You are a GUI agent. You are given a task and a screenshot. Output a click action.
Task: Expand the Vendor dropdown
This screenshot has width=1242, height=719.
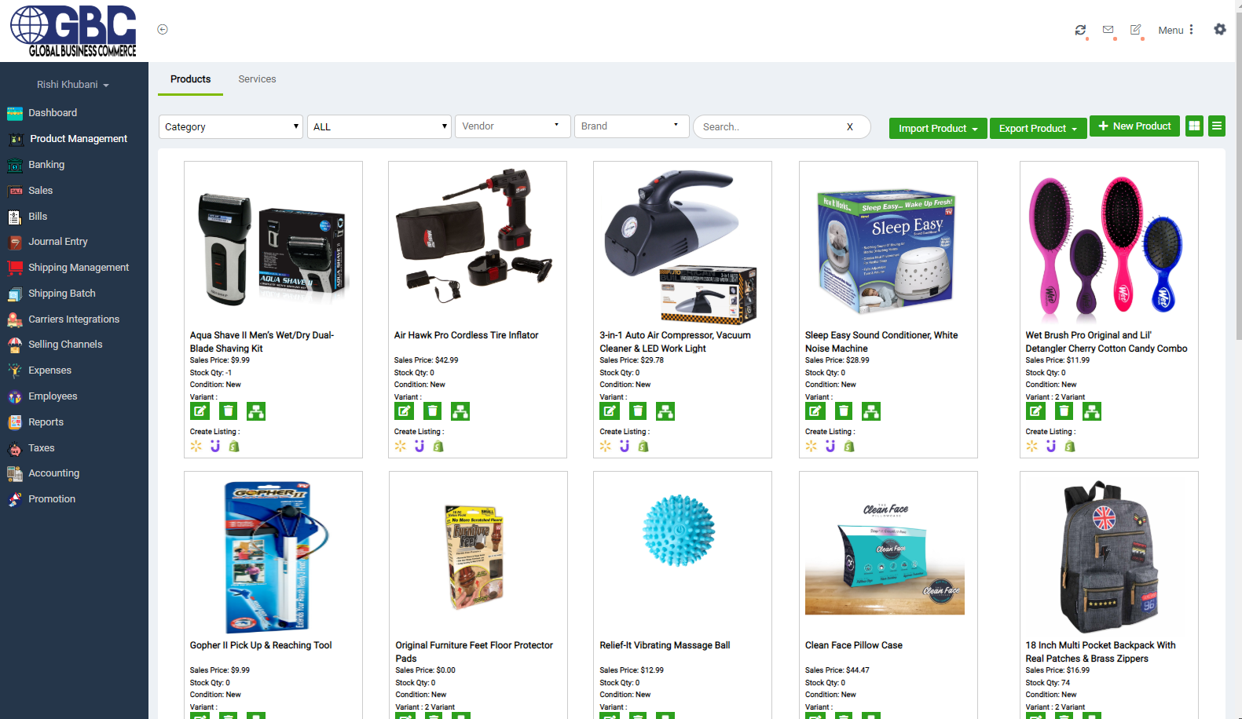point(512,126)
